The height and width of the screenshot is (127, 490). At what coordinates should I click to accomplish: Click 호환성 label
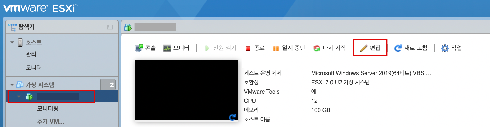(x=251, y=82)
